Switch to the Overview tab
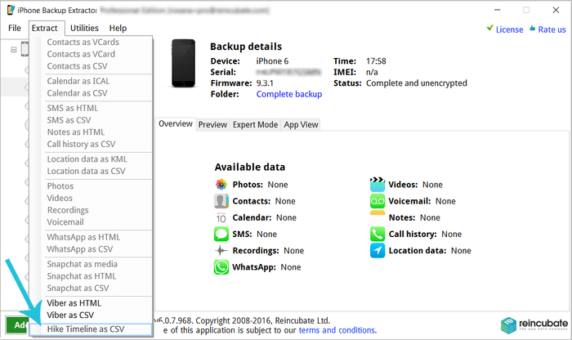 176,124
